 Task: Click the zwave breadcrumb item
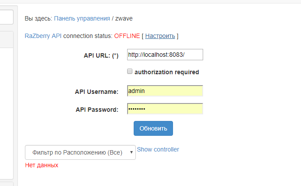(x=124, y=18)
